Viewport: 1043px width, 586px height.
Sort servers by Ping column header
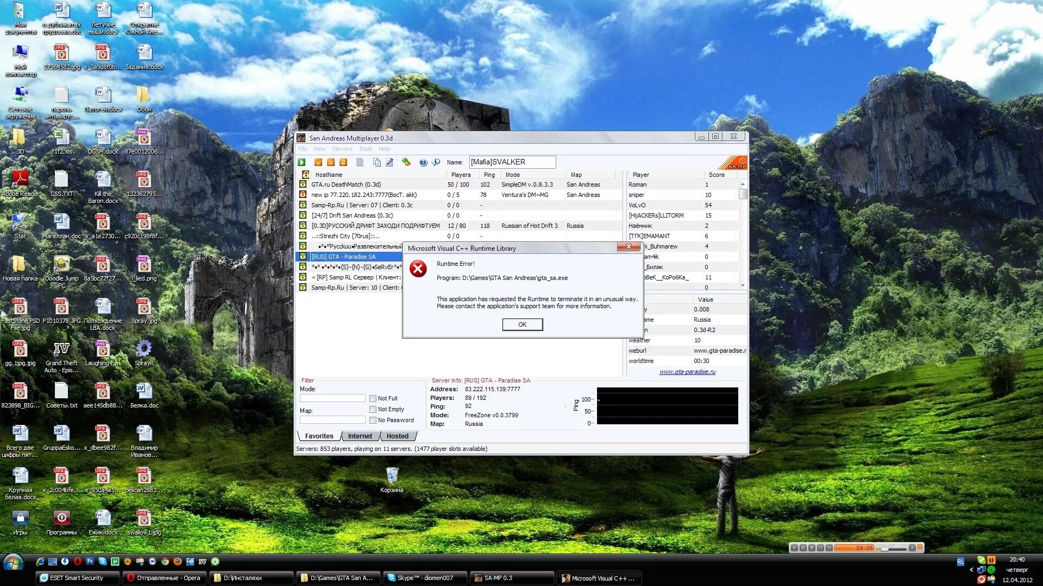[490, 175]
